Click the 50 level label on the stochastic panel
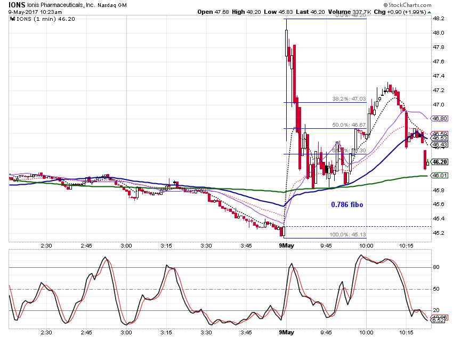 coord(436,289)
